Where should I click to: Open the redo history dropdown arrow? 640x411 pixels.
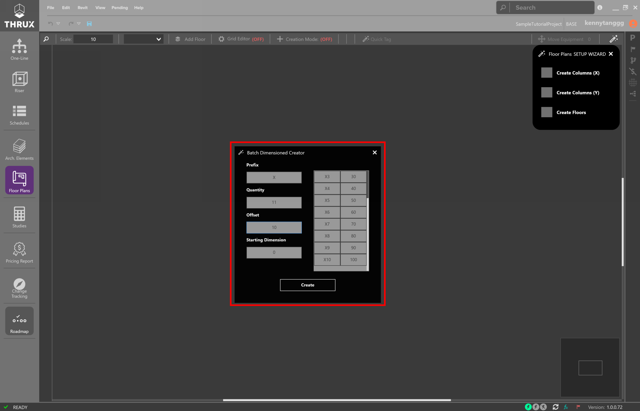(79, 24)
